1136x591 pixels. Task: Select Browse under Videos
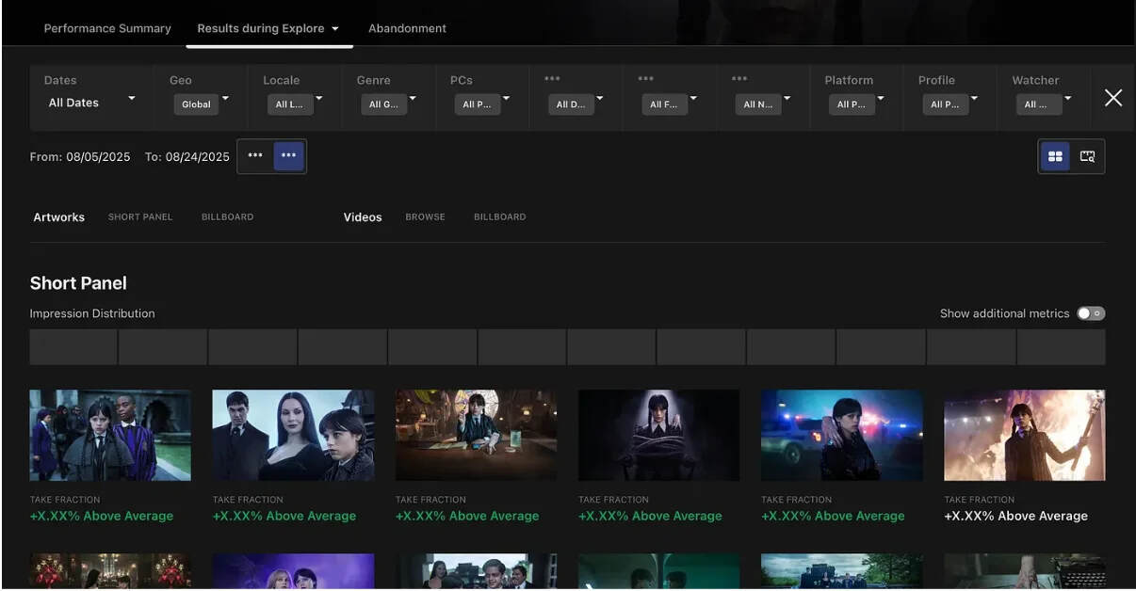[x=425, y=217]
